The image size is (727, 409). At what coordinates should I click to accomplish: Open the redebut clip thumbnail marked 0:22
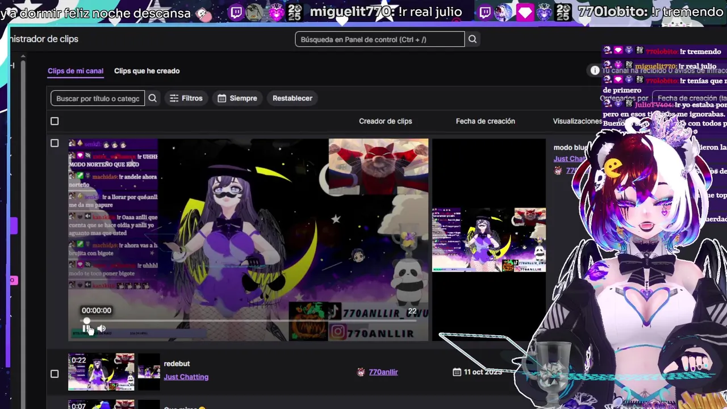tap(101, 372)
